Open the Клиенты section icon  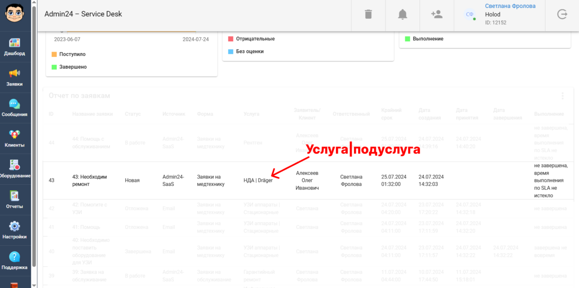15,135
